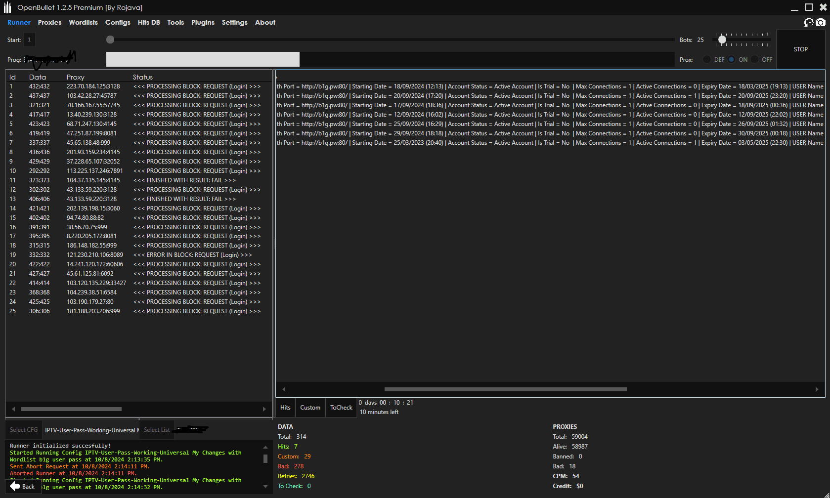This screenshot has width=830, height=498.
Task: Click 'Runner initialized succesfully!' log line
Action: pos(60,446)
